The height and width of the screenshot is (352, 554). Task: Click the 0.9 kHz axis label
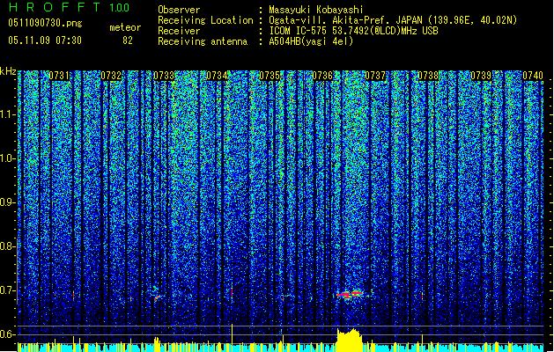[x=7, y=202]
